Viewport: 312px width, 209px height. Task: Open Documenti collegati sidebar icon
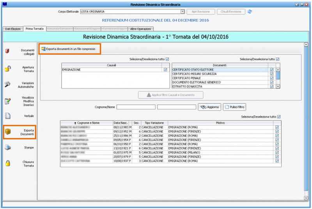pos(7,52)
